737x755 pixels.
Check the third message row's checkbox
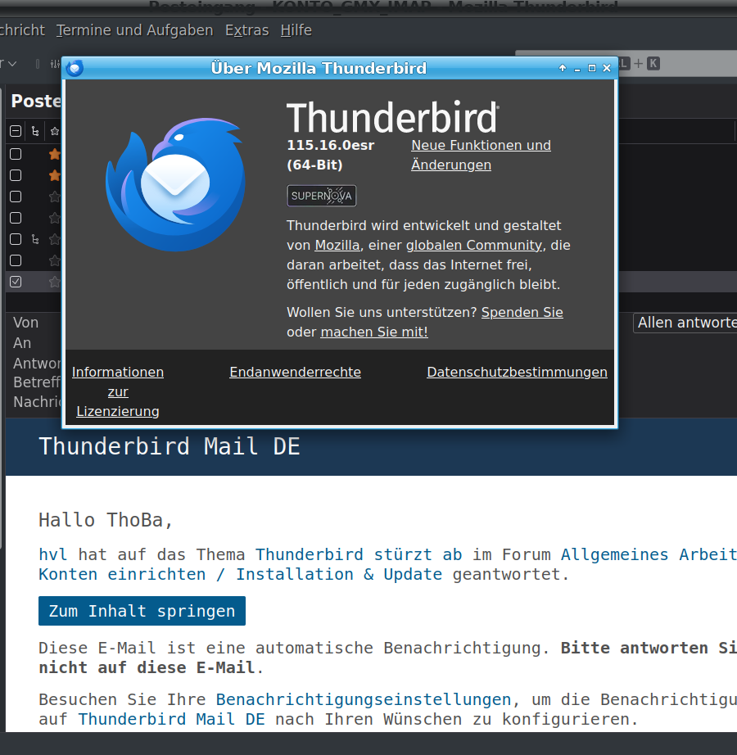[16, 197]
